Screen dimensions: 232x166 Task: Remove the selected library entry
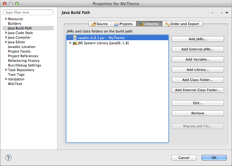pos(197,113)
